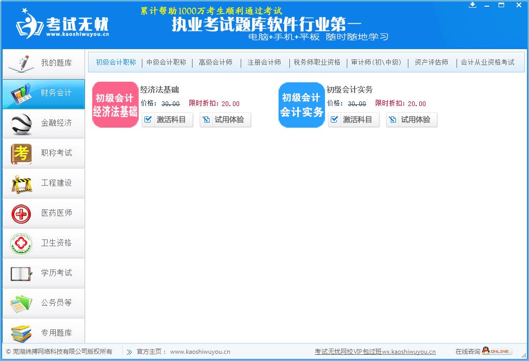The width and height of the screenshot is (529, 361).
Task: Open 考试无忧网校VIP包过班 link
Action: pos(375,352)
